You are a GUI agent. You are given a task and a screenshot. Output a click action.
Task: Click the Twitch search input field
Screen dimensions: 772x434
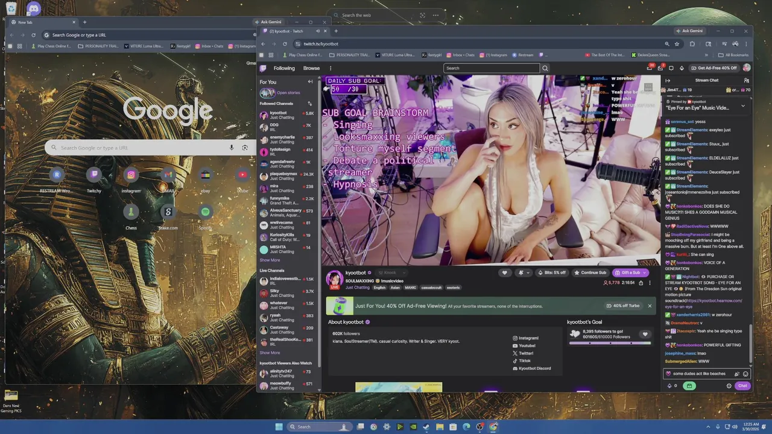pyautogui.click(x=492, y=68)
